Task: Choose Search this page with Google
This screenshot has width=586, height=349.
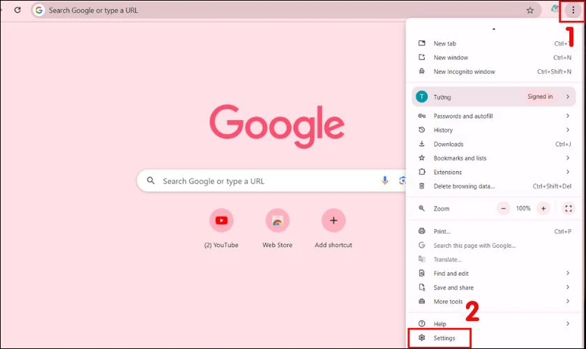Action: pos(494,246)
